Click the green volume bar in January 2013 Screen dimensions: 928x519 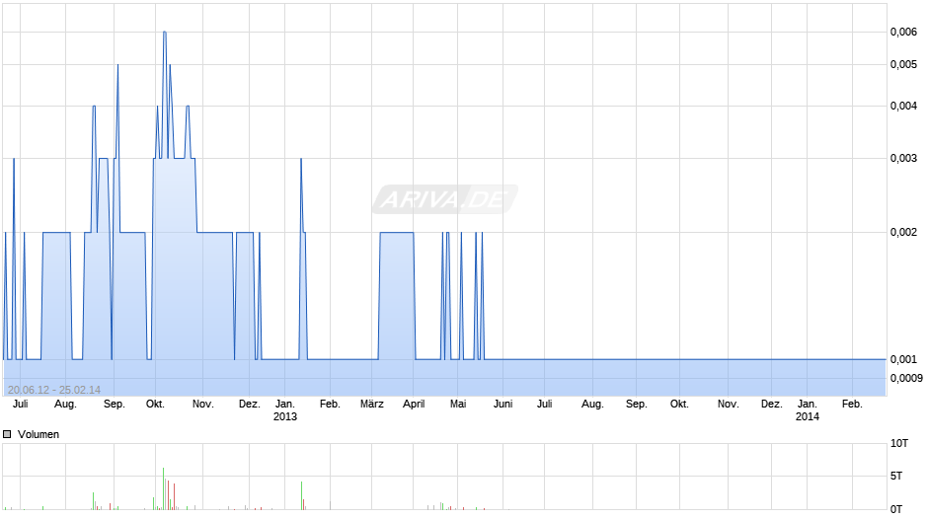click(x=301, y=495)
